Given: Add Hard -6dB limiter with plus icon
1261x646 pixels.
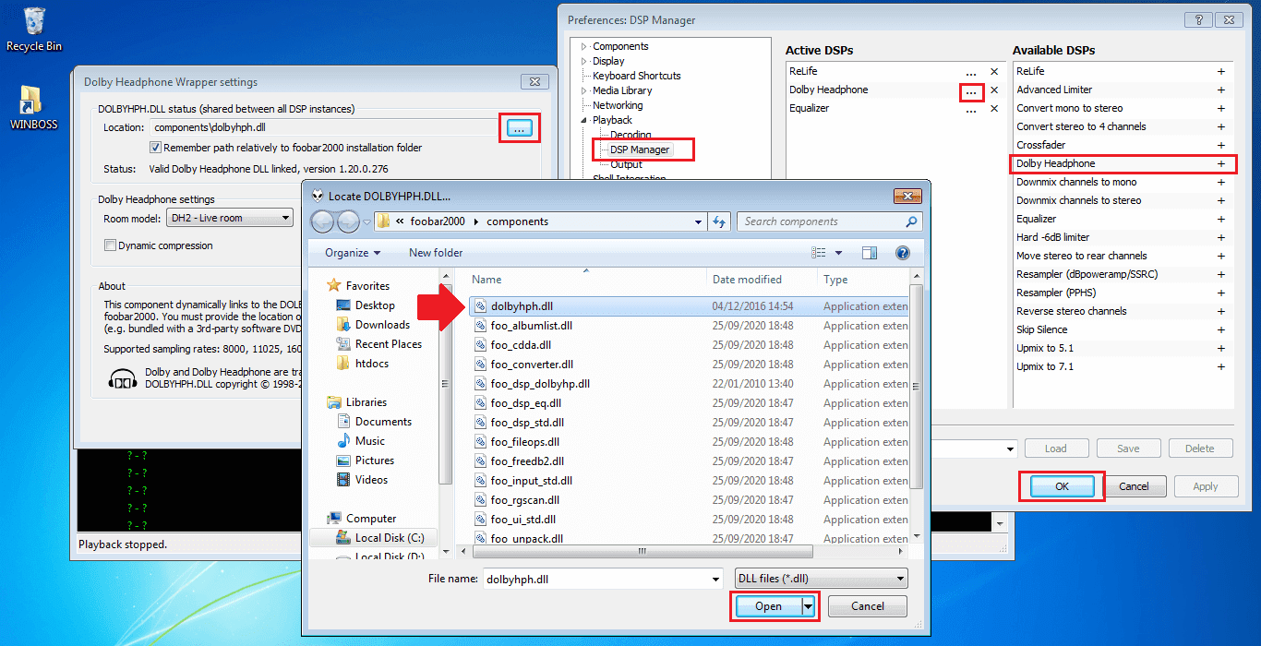Looking at the screenshot, I should [x=1221, y=237].
